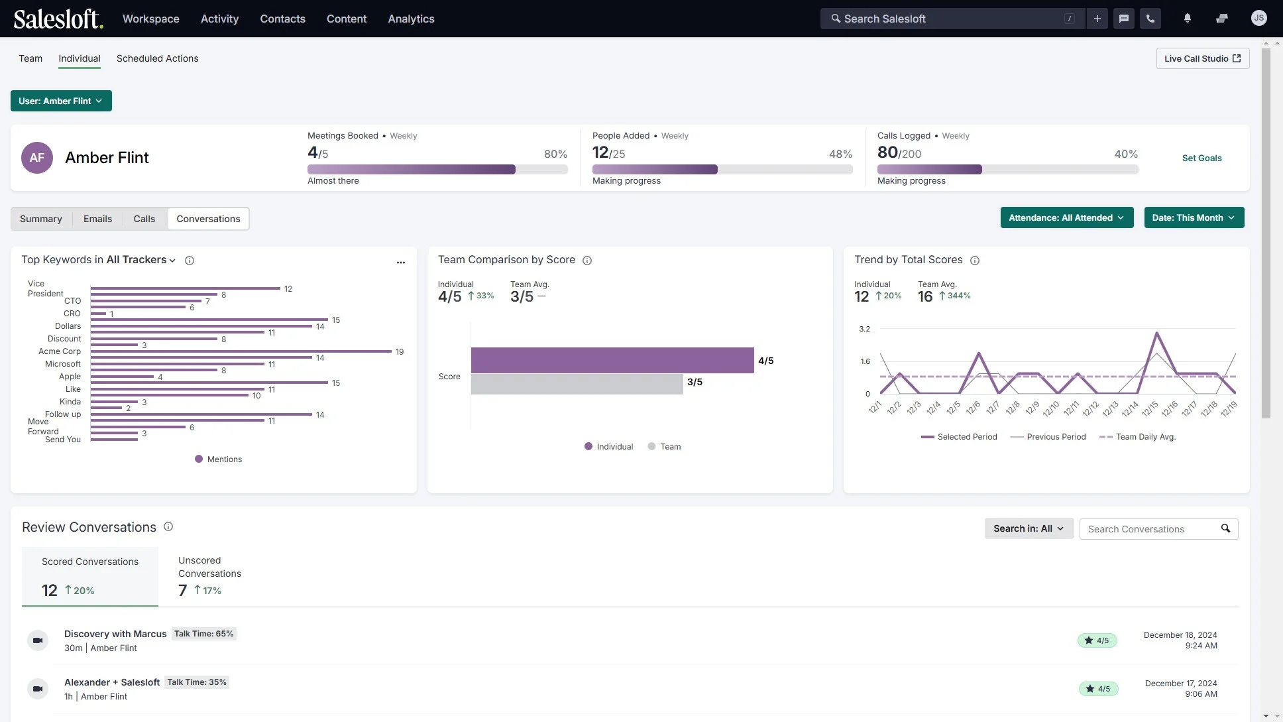Open the User: Amber Flint dropdown
The image size is (1283, 722).
(x=61, y=101)
